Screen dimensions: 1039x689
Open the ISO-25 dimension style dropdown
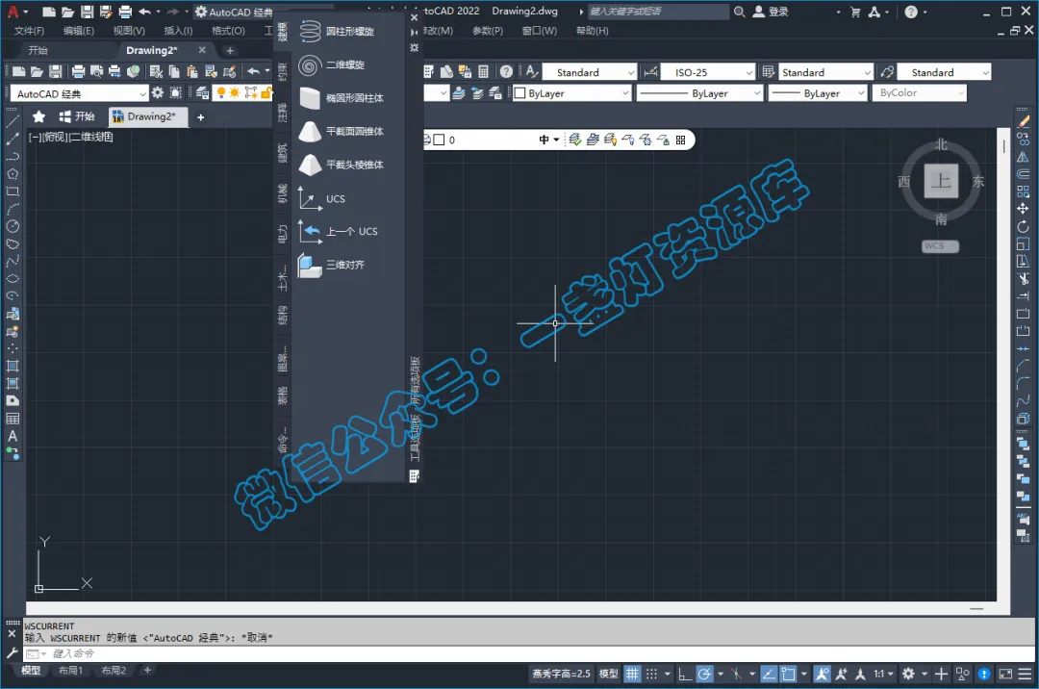[x=708, y=72]
